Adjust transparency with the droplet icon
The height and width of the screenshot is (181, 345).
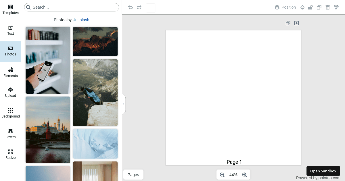tap(302, 7)
